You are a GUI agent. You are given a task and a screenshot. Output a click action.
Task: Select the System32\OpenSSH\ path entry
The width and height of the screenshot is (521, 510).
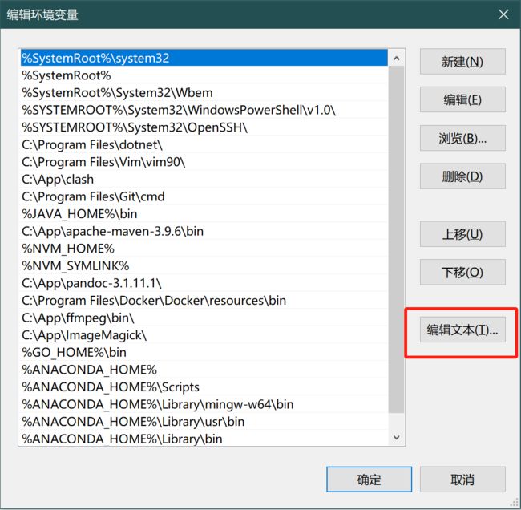coord(204,127)
